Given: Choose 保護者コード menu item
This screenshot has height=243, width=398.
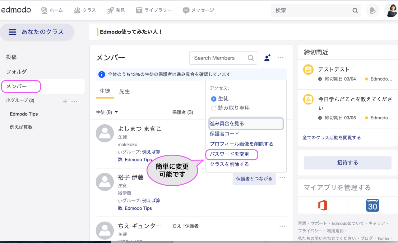Looking at the screenshot, I should coord(224,134).
